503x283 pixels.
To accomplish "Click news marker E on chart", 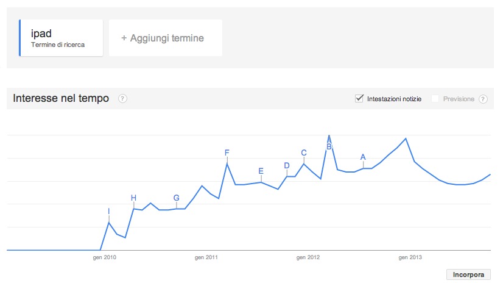I will pyautogui.click(x=261, y=171).
